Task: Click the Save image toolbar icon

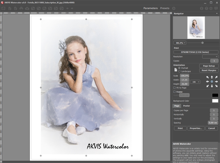Action: pos(16,8)
